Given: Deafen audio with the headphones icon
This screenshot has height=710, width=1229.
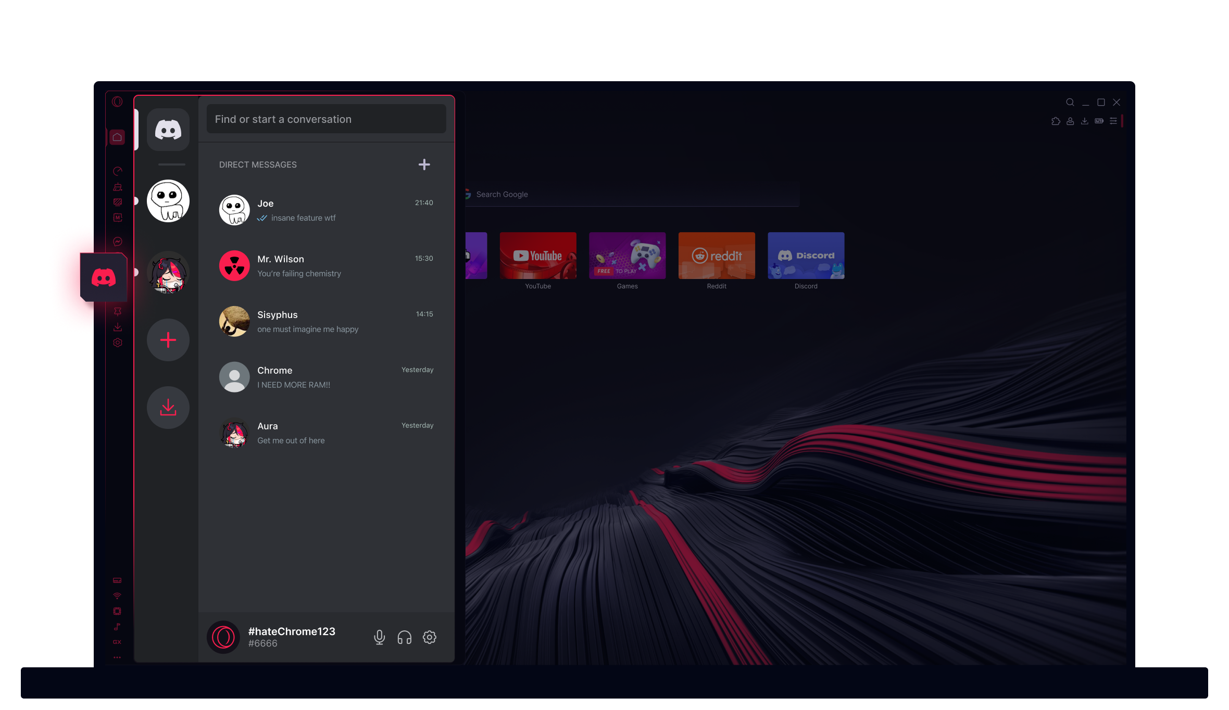Looking at the screenshot, I should (x=405, y=637).
